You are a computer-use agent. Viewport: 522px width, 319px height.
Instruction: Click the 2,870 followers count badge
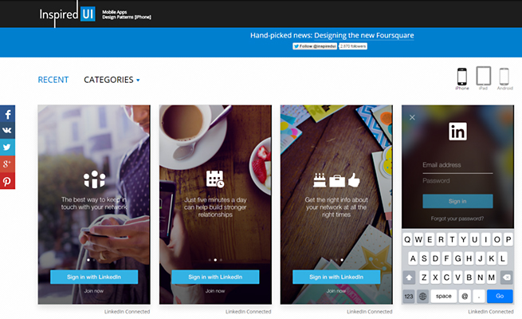click(x=353, y=46)
